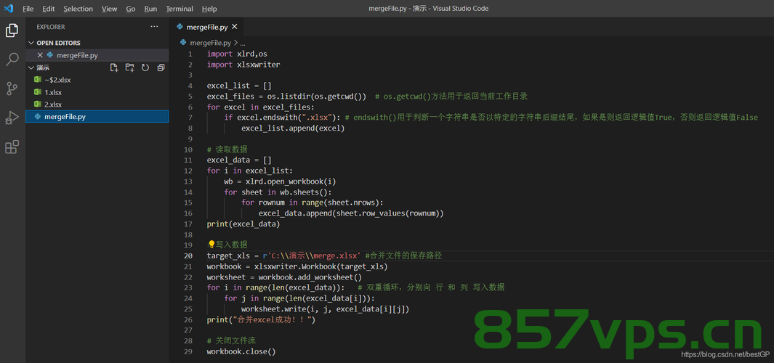The width and height of the screenshot is (774, 363).
Task: Close the mergeFile.py editor tab
Action: click(x=235, y=27)
